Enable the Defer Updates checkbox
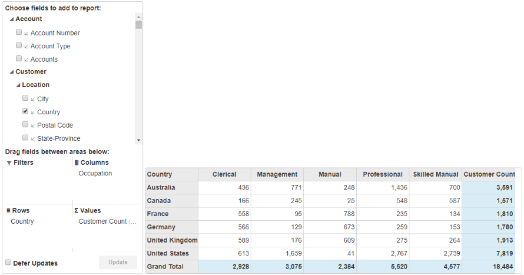Screen dimensions: 524x275 point(8,263)
